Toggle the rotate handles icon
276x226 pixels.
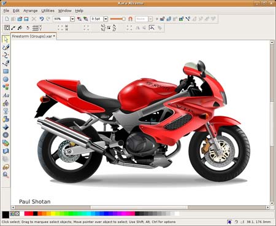pos(28,28)
